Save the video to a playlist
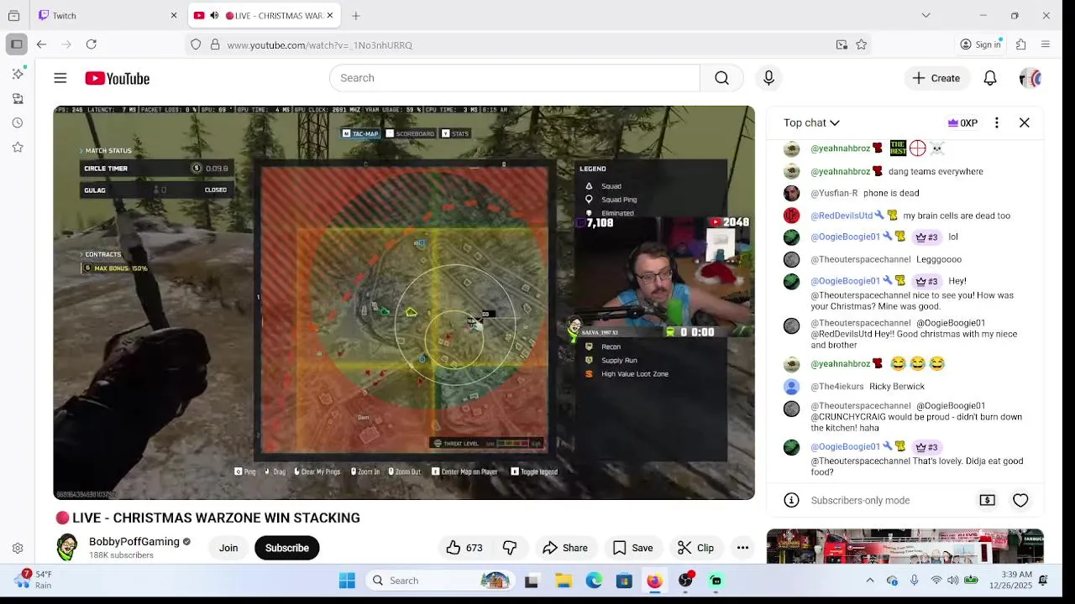This screenshot has width=1075, height=604. 633,548
